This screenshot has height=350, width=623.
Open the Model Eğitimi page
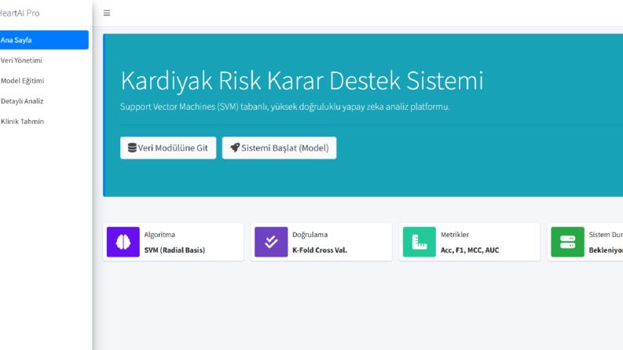(43, 81)
